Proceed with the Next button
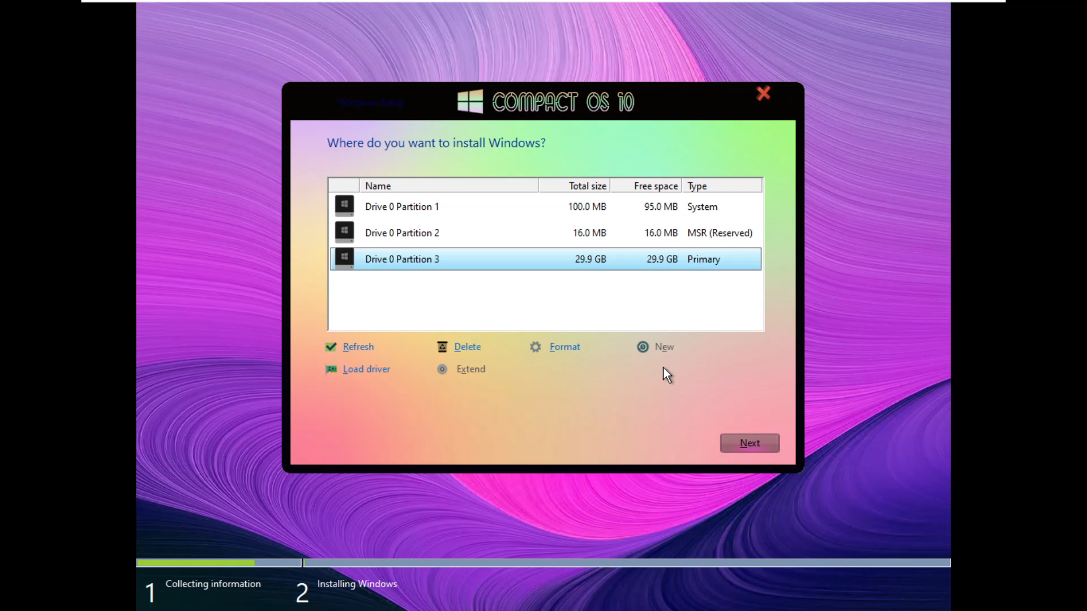This screenshot has width=1087, height=611. click(750, 443)
